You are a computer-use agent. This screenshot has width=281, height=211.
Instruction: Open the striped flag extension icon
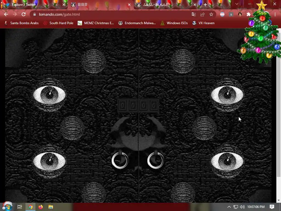222,14
